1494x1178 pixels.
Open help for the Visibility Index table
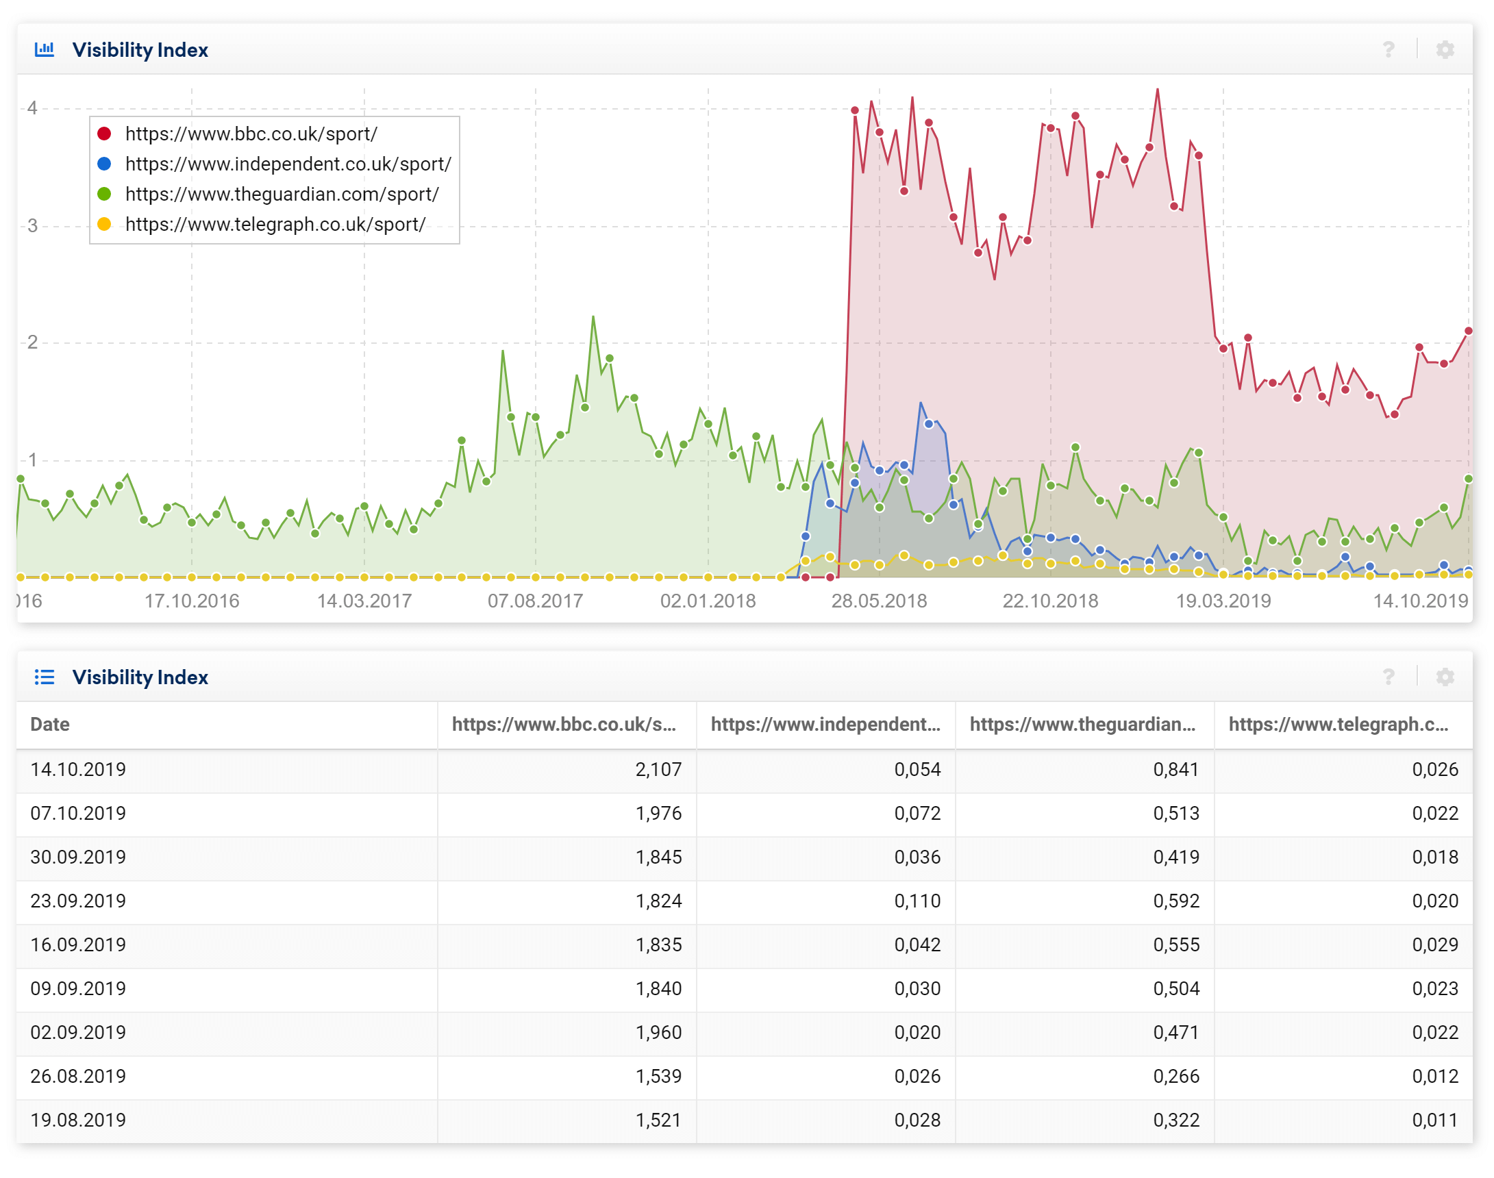click(x=1388, y=677)
